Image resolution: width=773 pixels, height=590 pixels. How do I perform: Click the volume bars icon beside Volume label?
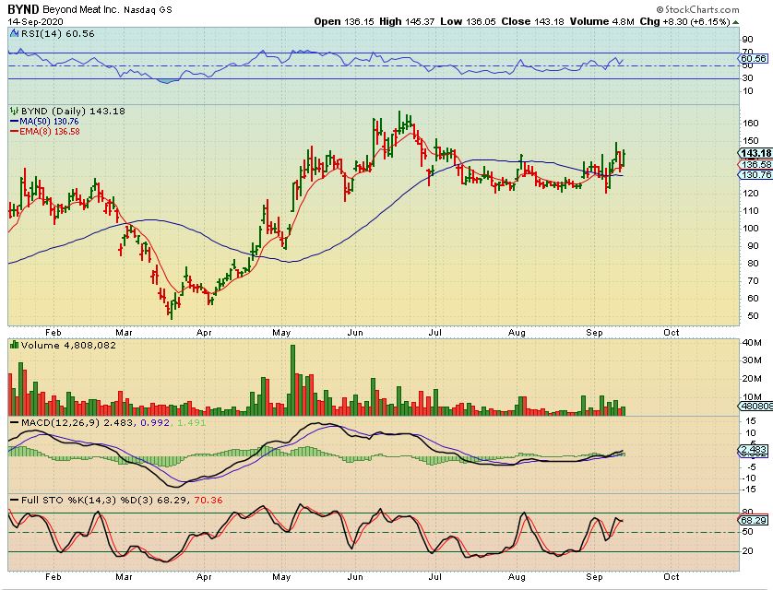14,345
